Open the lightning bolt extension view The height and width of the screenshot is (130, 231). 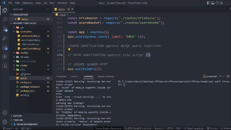point(5,57)
